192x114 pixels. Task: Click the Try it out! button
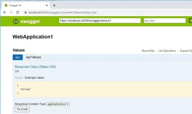pos(22,109)
